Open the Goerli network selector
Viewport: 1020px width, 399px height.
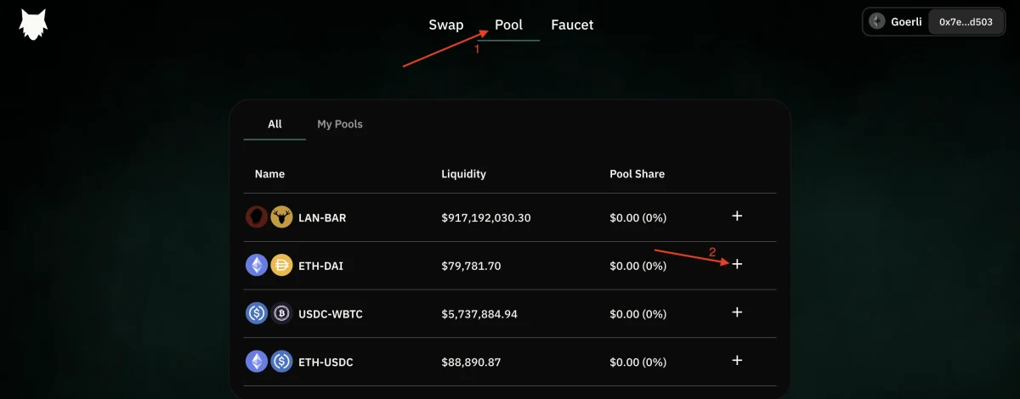[896, 22]
